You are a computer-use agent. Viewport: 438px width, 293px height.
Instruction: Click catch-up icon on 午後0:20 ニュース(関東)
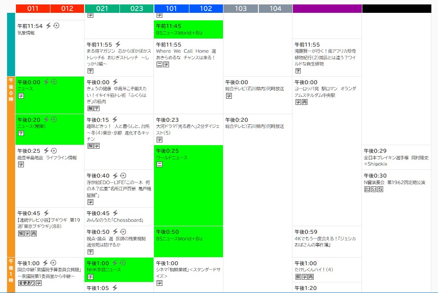[54, 120]
